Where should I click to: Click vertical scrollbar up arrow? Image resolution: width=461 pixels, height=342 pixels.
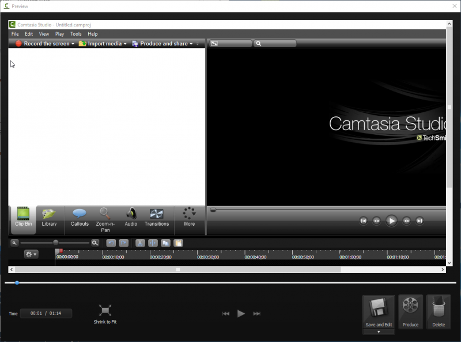tap(449, 24)
